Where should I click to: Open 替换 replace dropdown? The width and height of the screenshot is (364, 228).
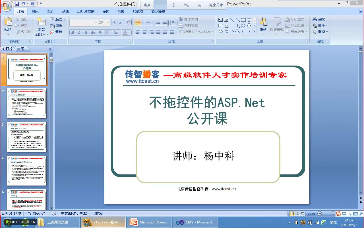pos(320,26)
